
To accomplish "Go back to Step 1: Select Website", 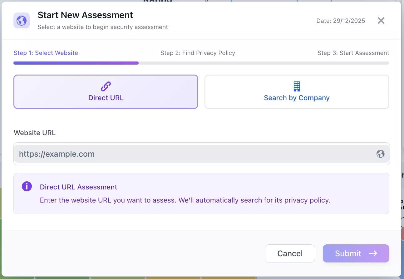I will point(46,53).
